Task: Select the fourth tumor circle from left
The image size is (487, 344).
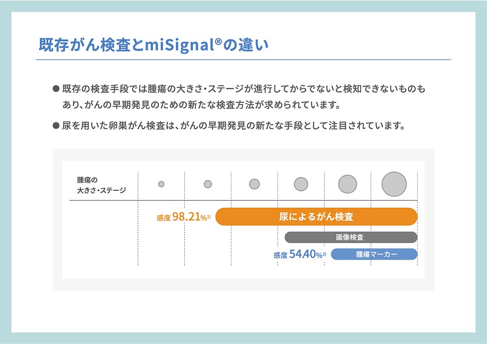Action: pos(301,184)
